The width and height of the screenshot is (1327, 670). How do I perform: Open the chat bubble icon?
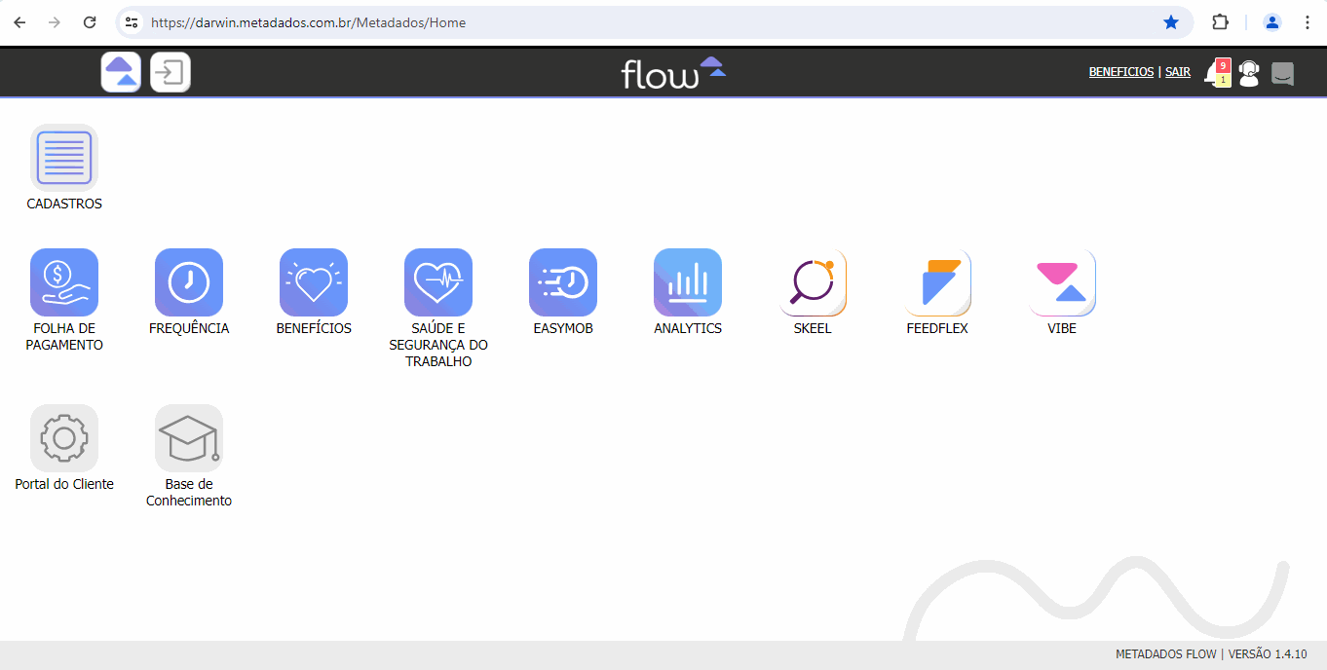click(x=1283, y=74)
